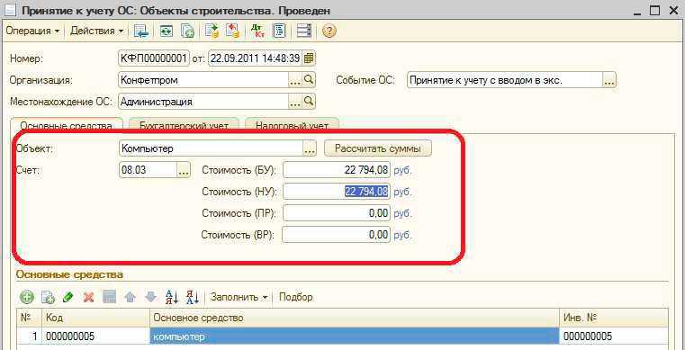Copy the row with the add-copy icon
Image resolution: width=685 pixels, height=350 pixels.
pos(48,297)
